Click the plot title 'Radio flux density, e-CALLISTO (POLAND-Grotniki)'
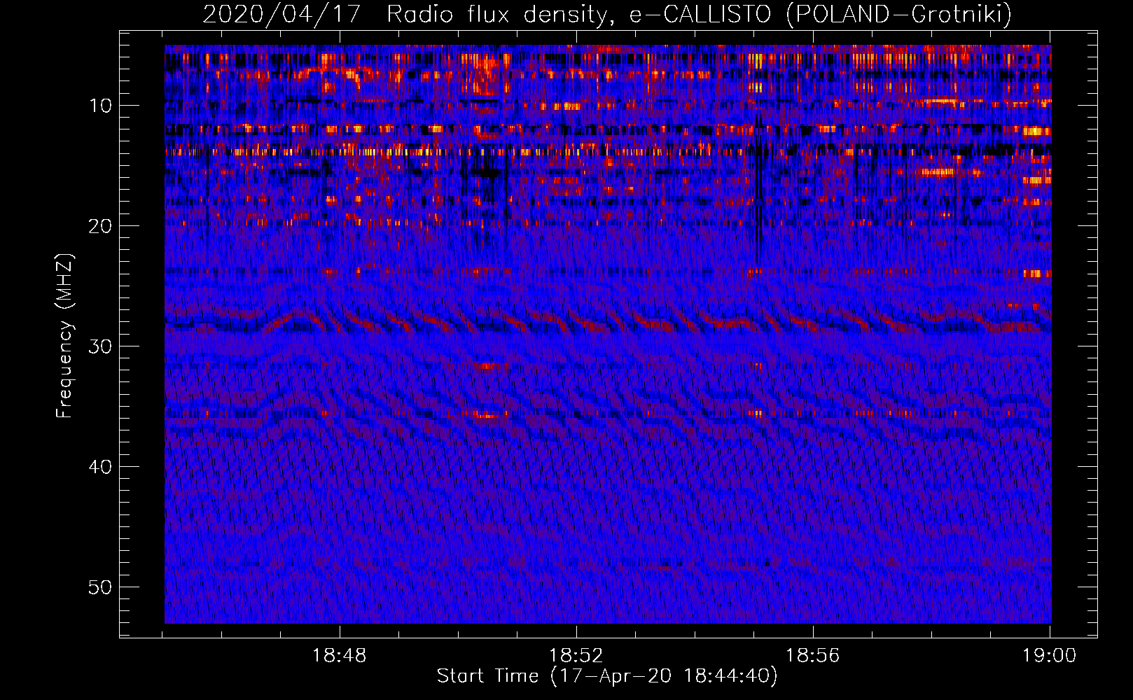The height and width of the screenshot is (700, 1133). [699, 14]
